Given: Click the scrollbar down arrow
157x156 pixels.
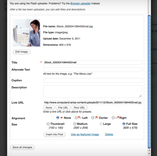Looking at the screenshot, I should [x=149, y=154].
